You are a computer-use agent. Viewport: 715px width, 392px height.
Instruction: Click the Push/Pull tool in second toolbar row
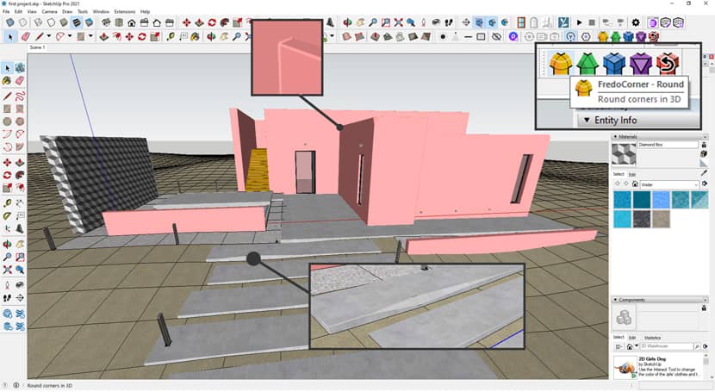click(x=104, y=36)
